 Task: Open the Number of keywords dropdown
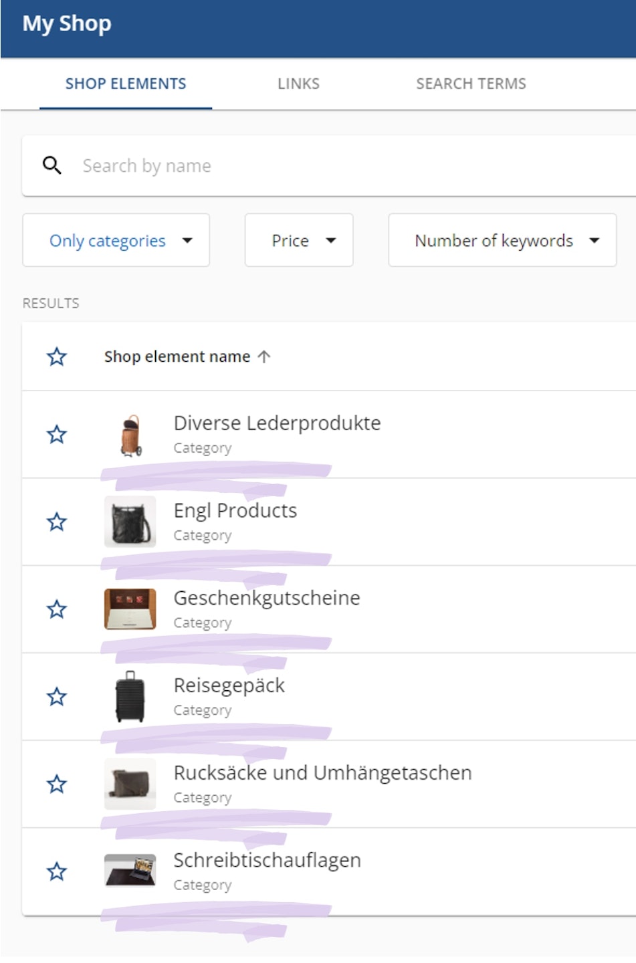pyautogui.click(x=502, y=240)
